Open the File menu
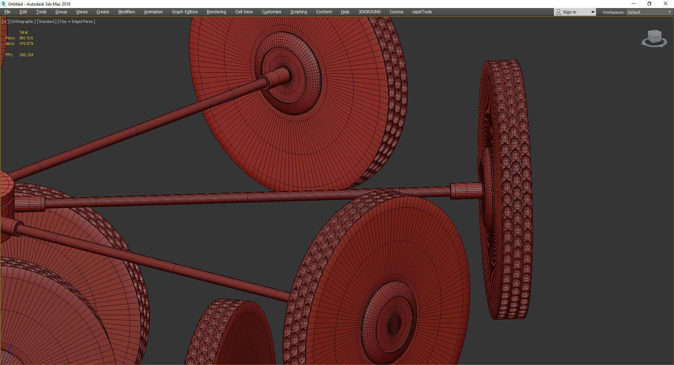The image size is (674, 365). coord(7,12)
